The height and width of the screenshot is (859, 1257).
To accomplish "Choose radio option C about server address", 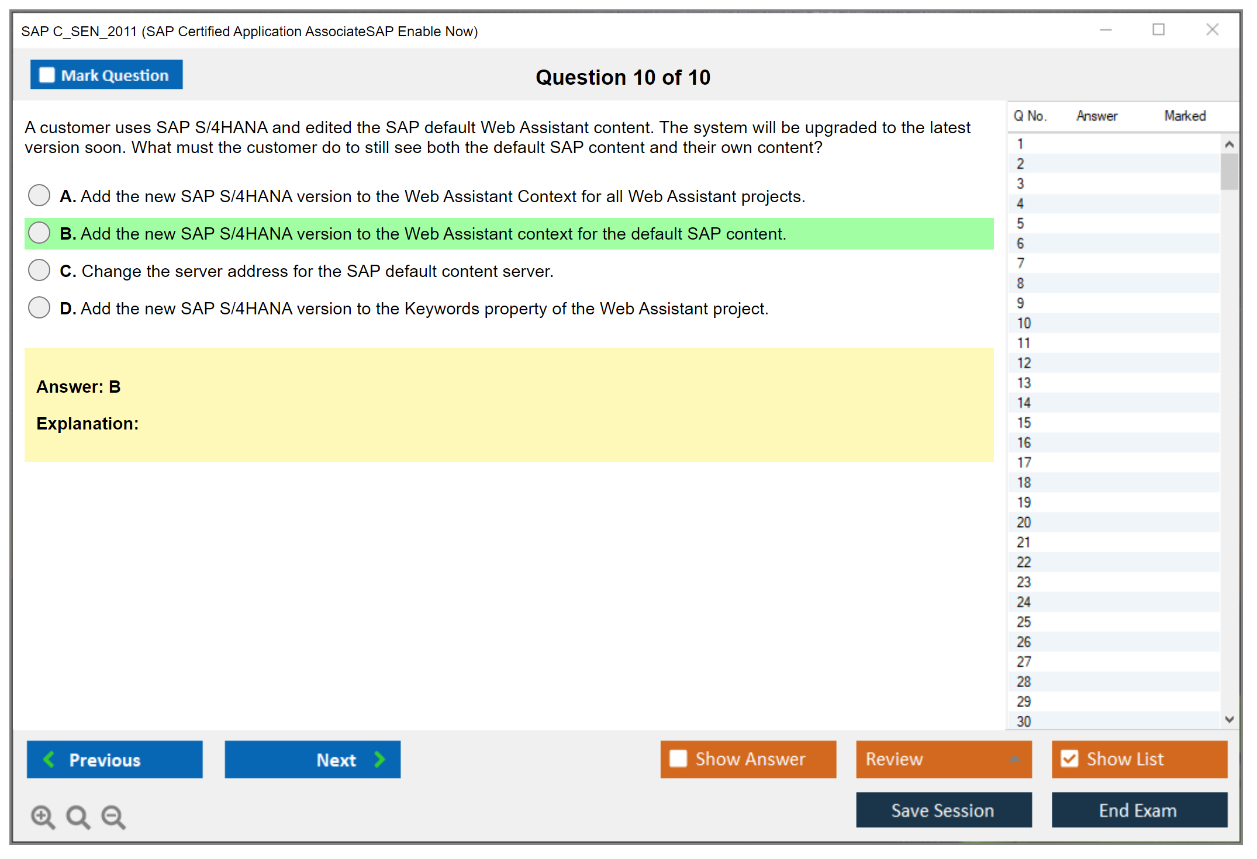I will pyautogui.click(x=39, y=270).
